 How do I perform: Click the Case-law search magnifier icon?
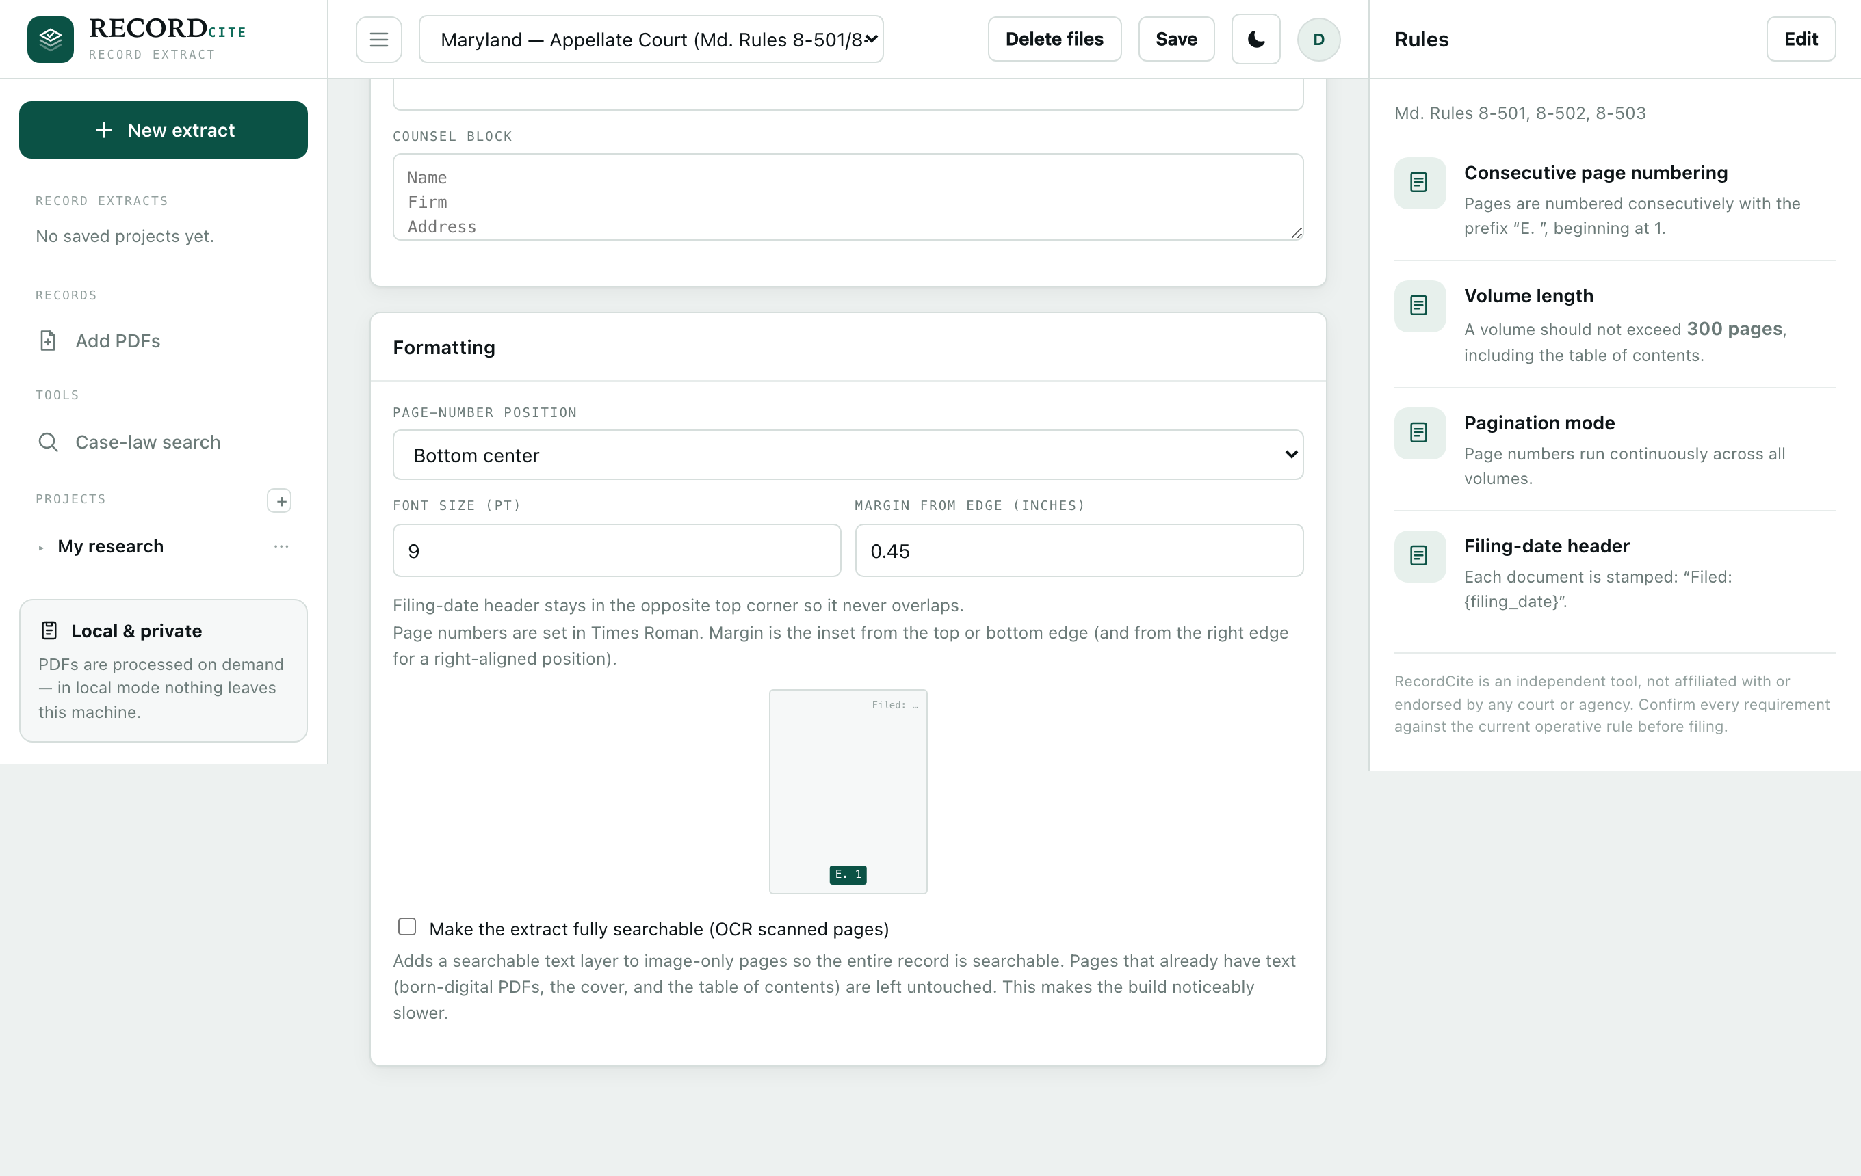coord(48,442)
